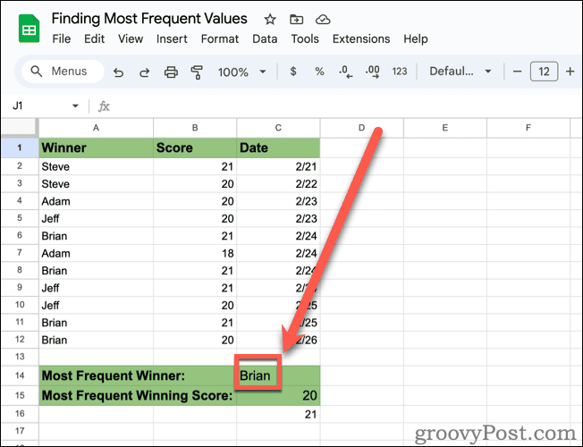Click the document title Finding Most Frequent Values
Image resolution: width=583 pixels, height=447 pixels.
click(149, 19)
